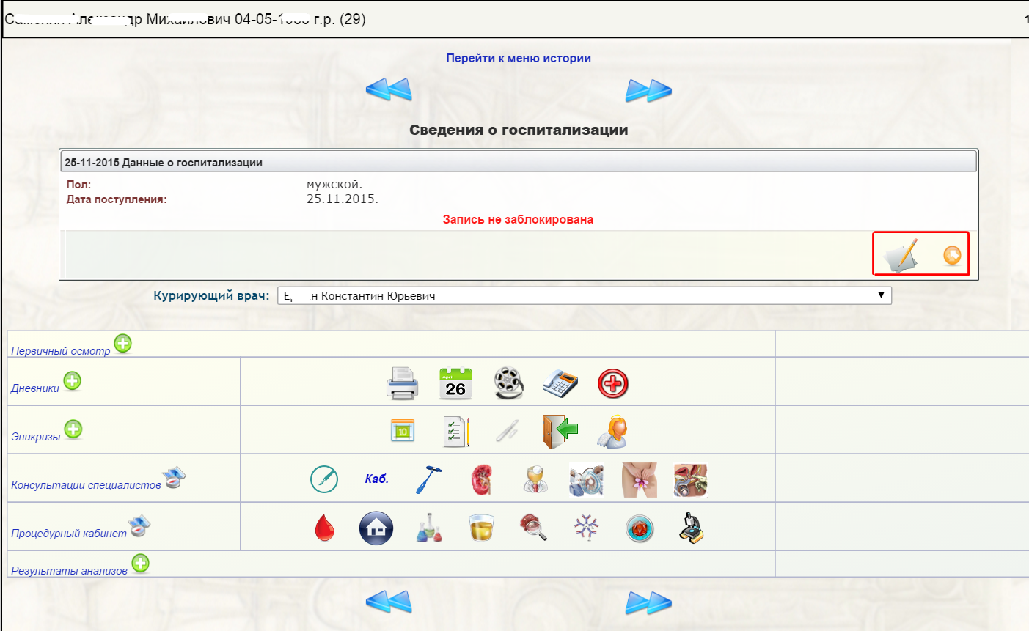Add an entry with the Дневники green plus
This screenshot has width=1029, height=631.
[x=72, y=381]
